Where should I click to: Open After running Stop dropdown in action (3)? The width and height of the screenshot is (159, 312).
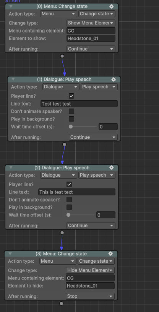90,296
